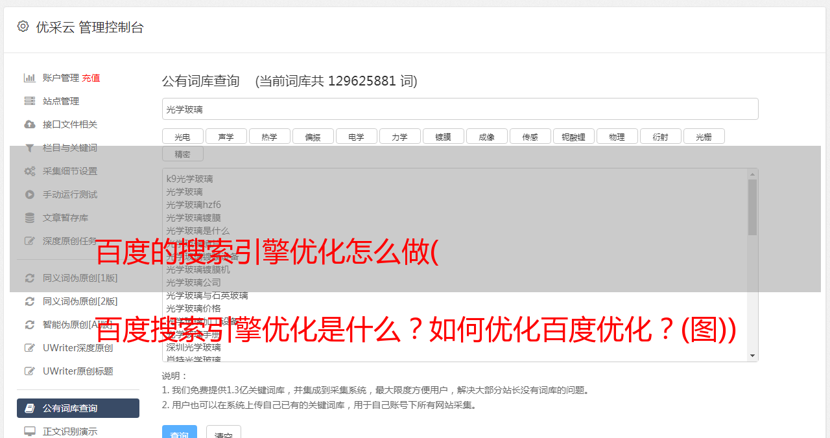830x438 pixels.
Task: Select the 站点管理 server icon
Action: pos(30,101)
